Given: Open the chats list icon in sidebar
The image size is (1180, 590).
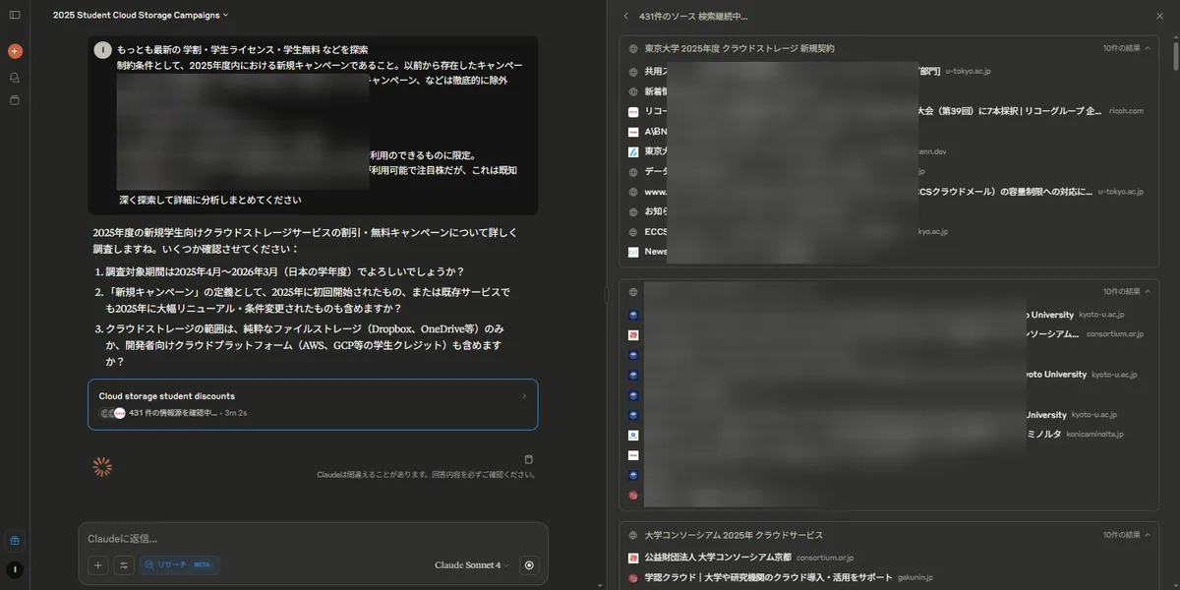Looking at the screenshot, I should [15, 77].
